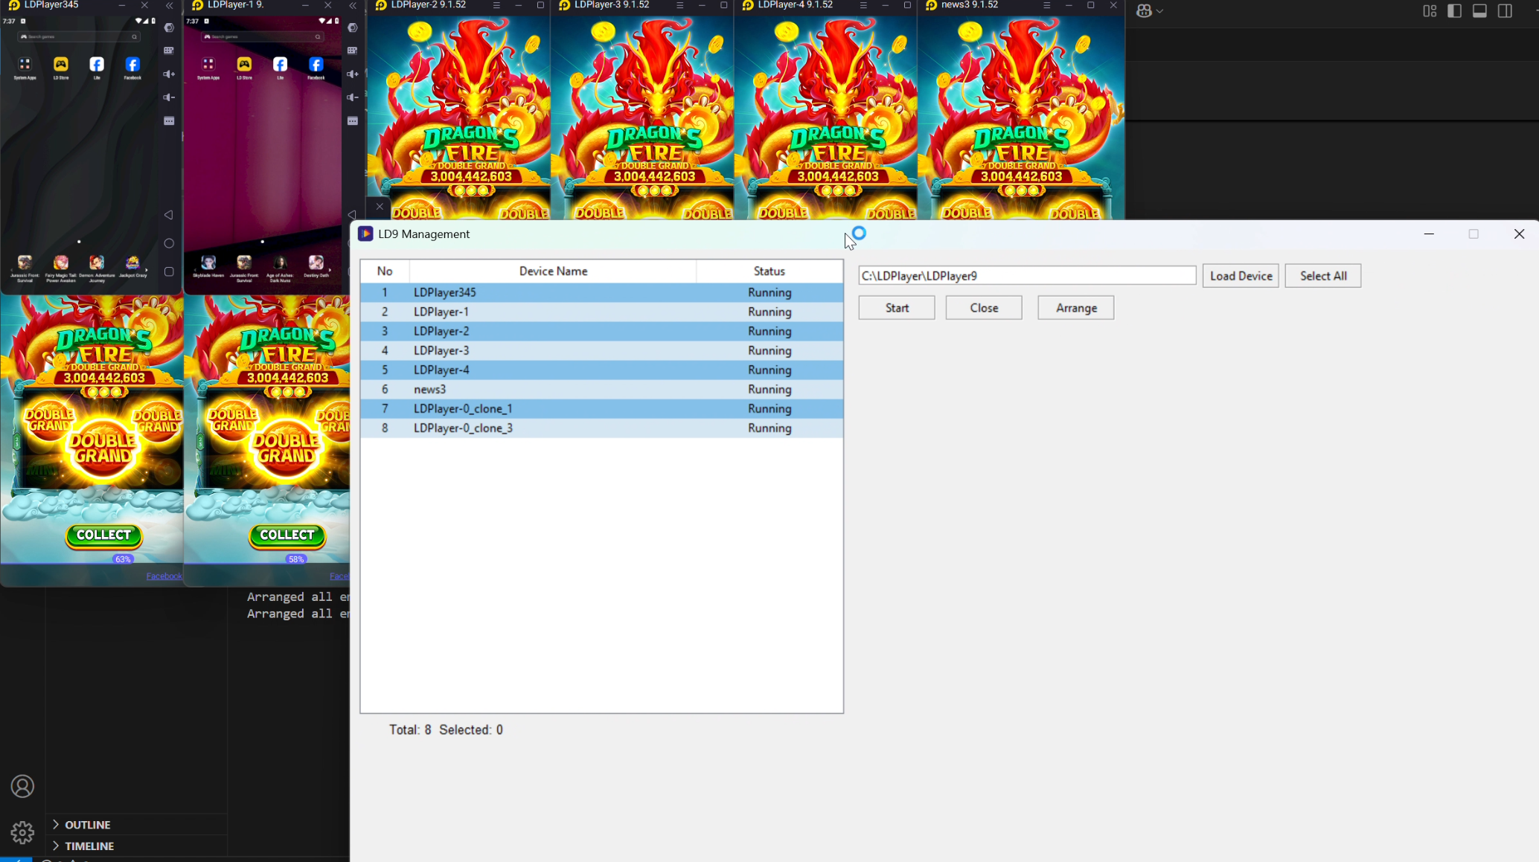Viewport: 1539px width, 862px height.
Task: Expand the TIMELINE section
Action: point(89,846)
